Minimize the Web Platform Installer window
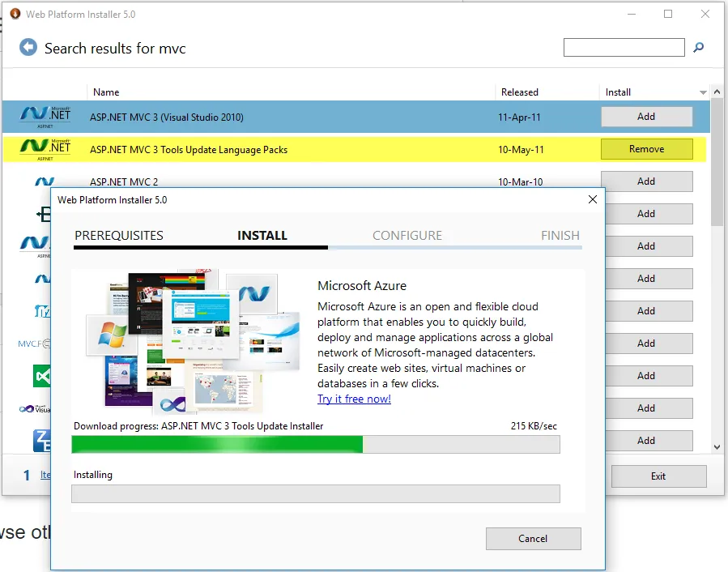 click(x=632, y=14)
